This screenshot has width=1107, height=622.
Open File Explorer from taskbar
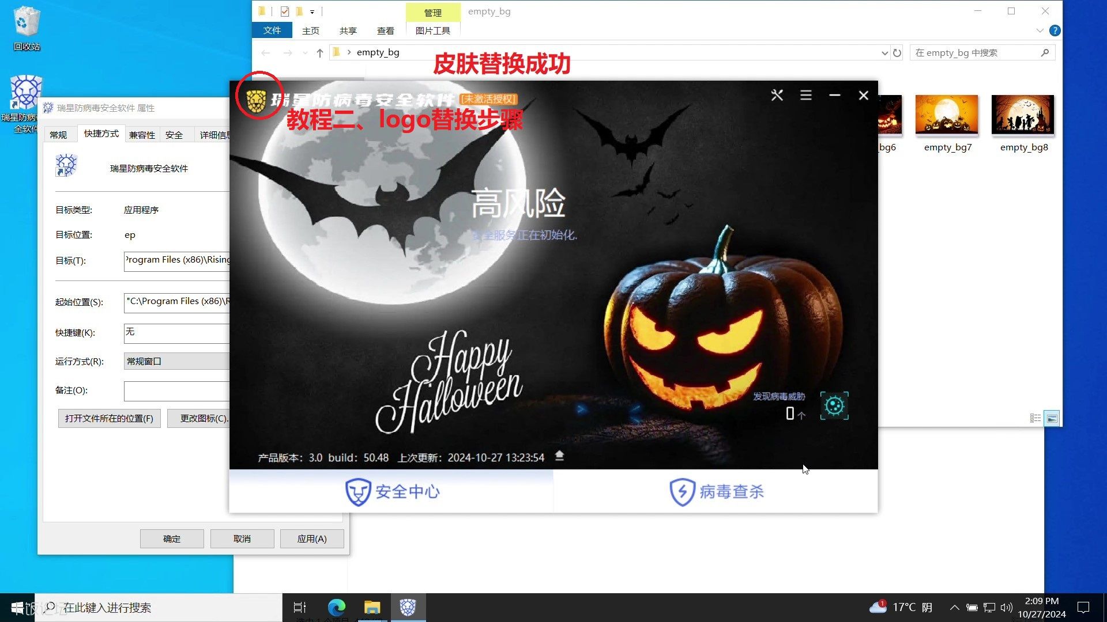[372, 607]
